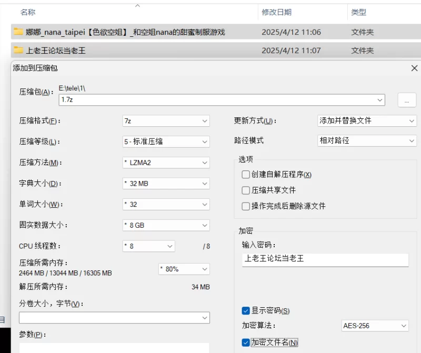421x353 pixels.
Task: Click the sort arrow above the 名称 column
Action: tap(138, 6)
